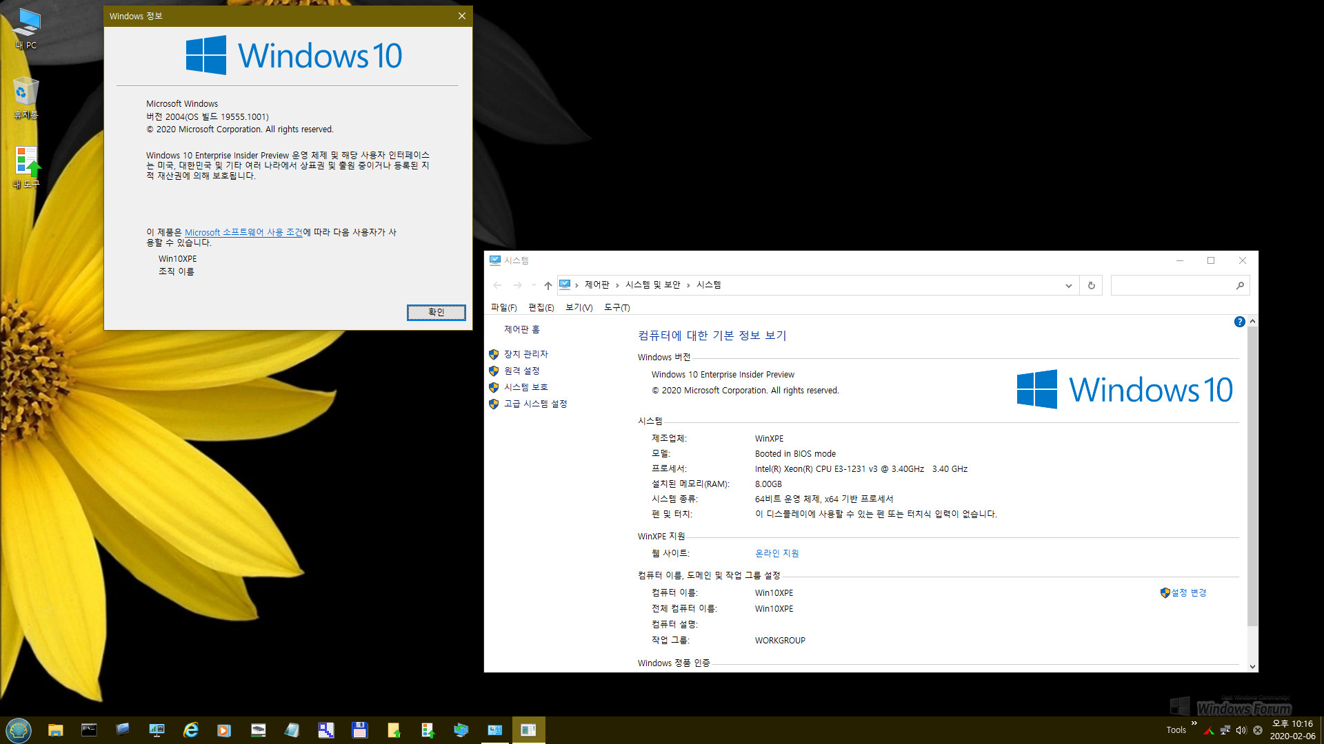This screenshot has height=744, width=1324.
Task: Open 원격 설정 from sidebar
Action: [x=521, y=371]
